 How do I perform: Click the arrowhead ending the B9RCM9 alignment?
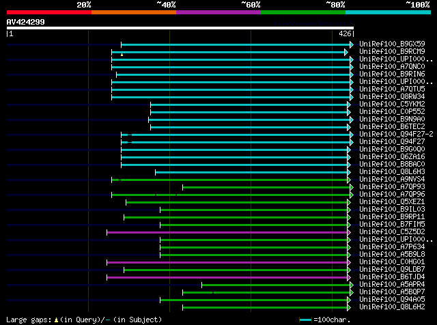click(x=346, y=52)
